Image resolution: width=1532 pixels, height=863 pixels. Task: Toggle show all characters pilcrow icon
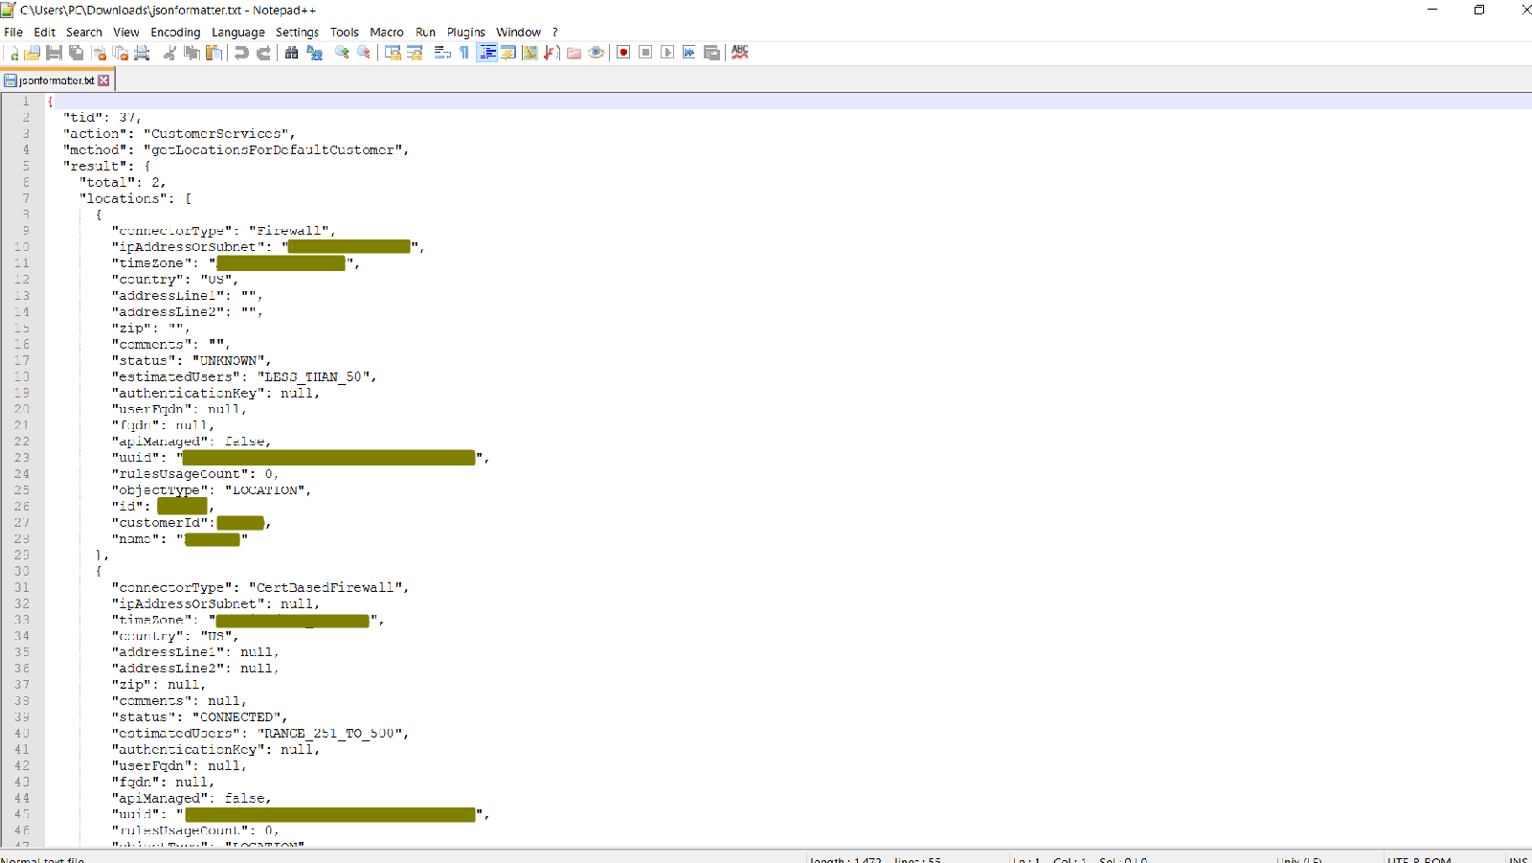(x=464, y=53)
